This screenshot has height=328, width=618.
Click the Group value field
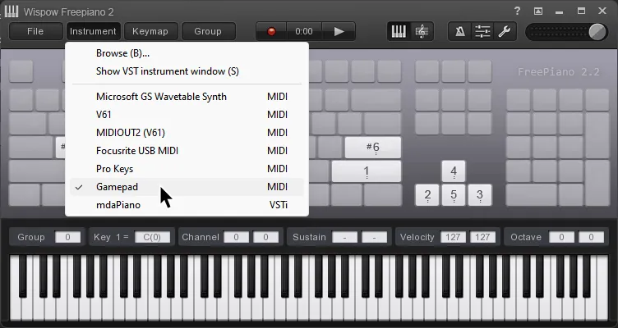[67, 237]
